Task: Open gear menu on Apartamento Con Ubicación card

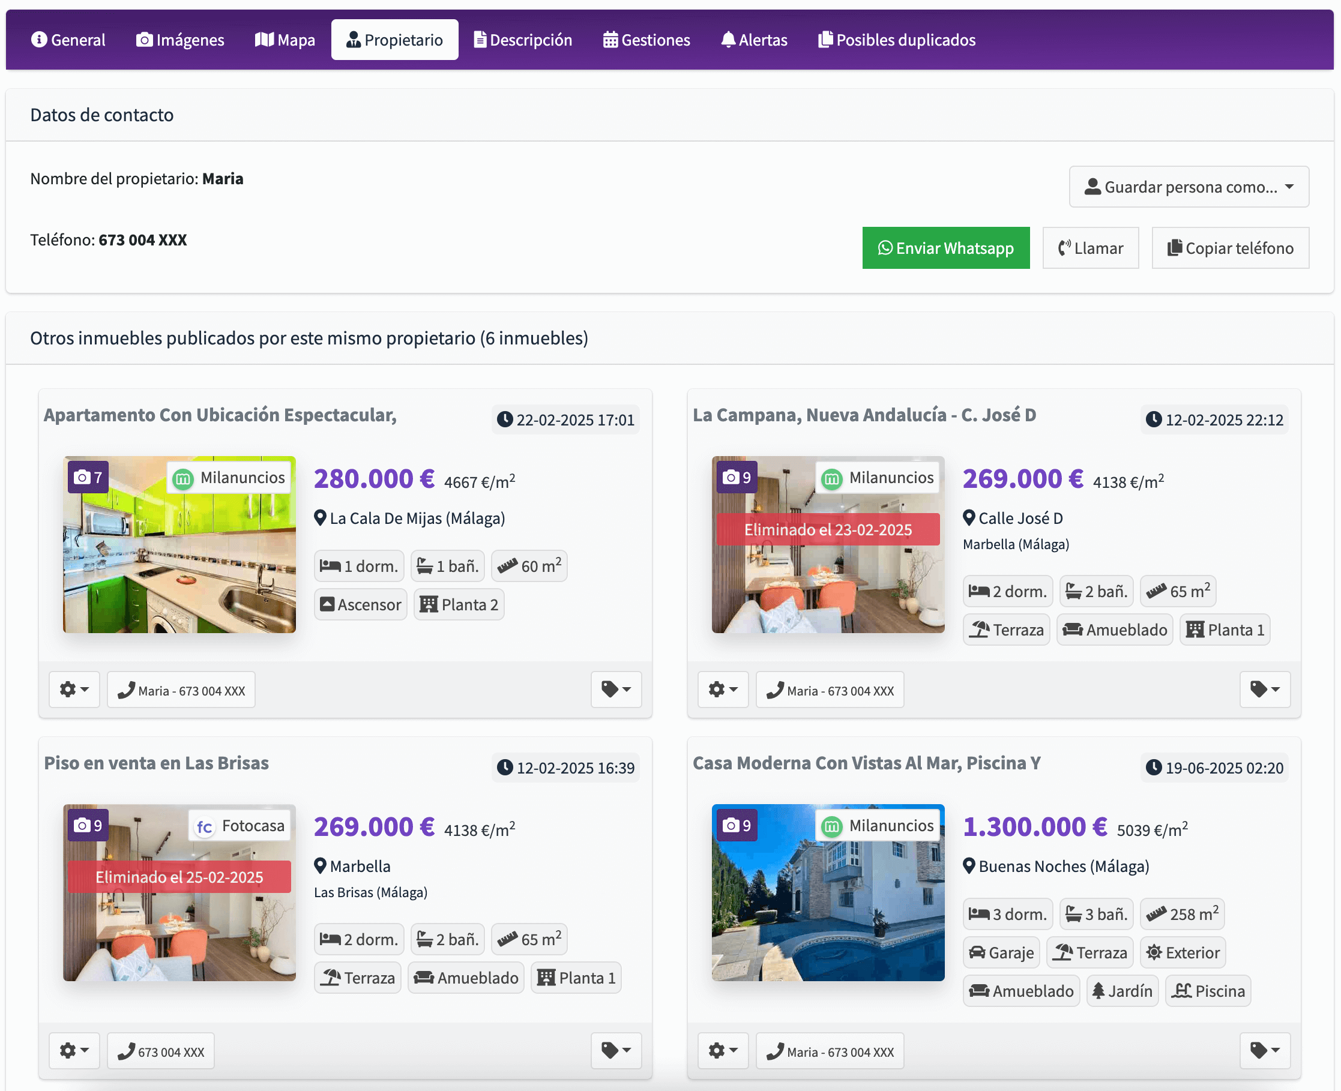Action: point(74,690)
